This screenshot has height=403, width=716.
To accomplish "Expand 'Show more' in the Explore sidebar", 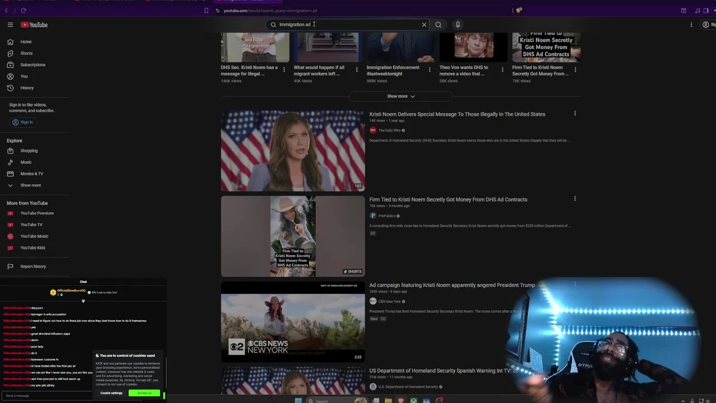I will (x=30, y=185).
